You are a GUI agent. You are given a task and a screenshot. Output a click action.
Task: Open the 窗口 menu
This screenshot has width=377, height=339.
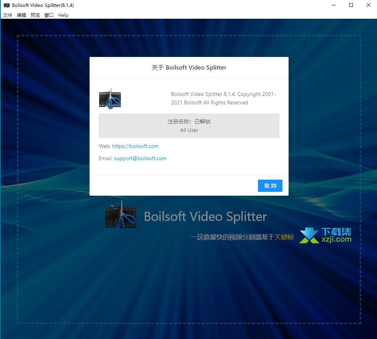click(x=49, y=15)
